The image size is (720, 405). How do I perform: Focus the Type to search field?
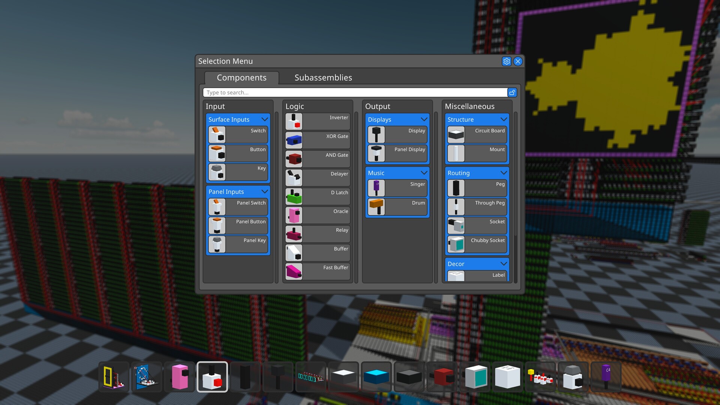pos(355,93)
